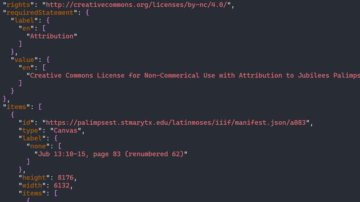
Task: Click the "type" key name
Action: (30, 130)
